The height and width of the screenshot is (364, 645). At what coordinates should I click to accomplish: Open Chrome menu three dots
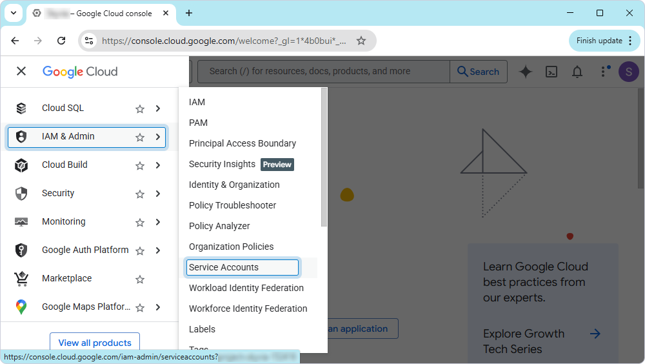point(630,41)
